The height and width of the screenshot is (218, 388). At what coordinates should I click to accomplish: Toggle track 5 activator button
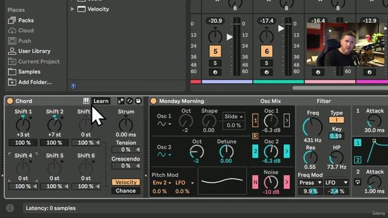coord(215,51)
